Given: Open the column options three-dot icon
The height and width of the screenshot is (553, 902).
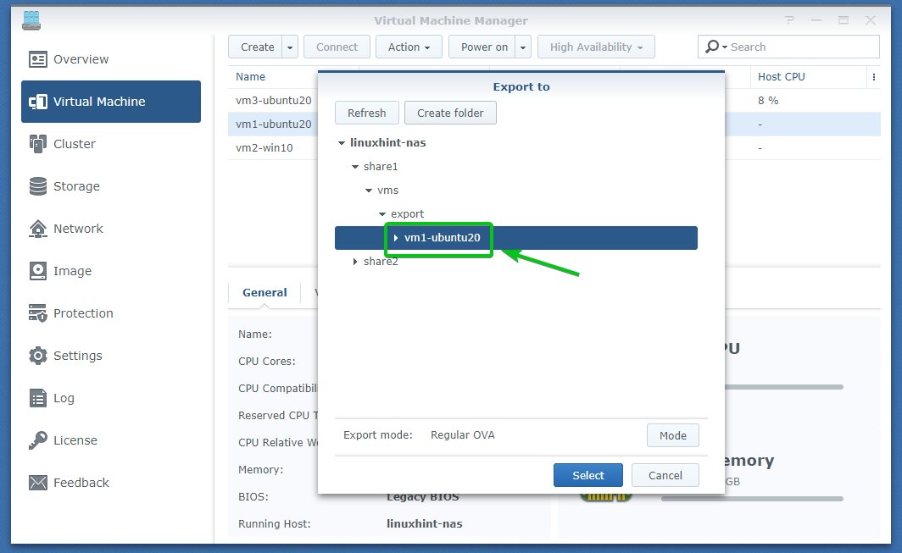Looking at the screenshot, I should coord(874,77).
